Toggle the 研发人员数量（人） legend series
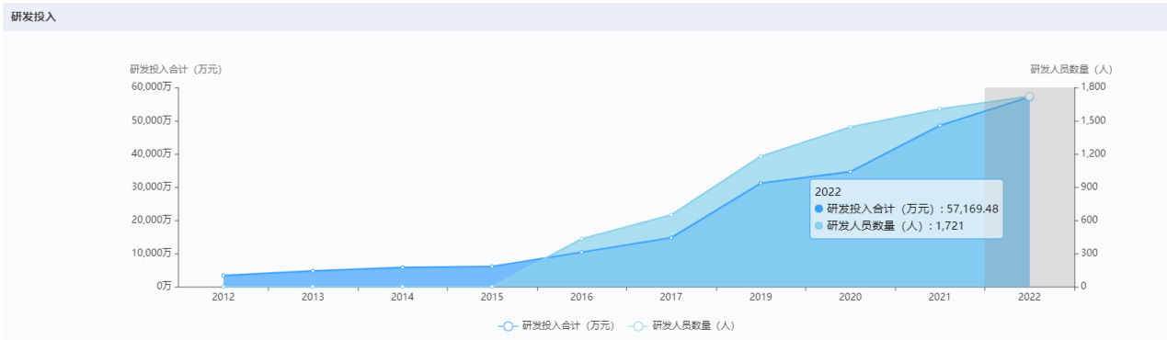This screenshot has height=340, width=1167. (681, 325)
